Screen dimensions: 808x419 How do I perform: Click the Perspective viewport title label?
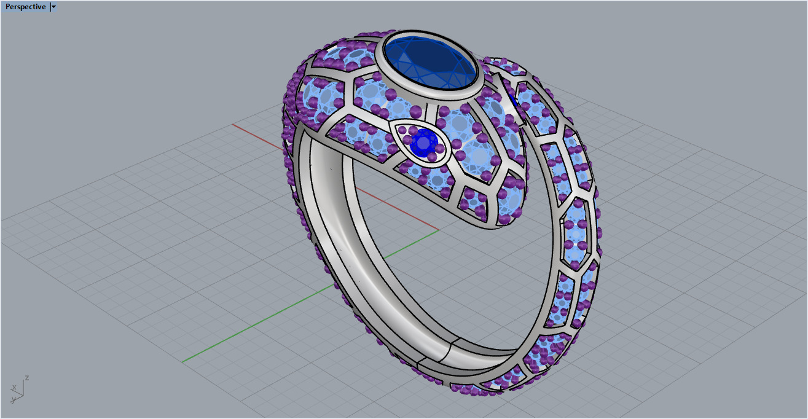pyautogui.click(x=25, y=7)
